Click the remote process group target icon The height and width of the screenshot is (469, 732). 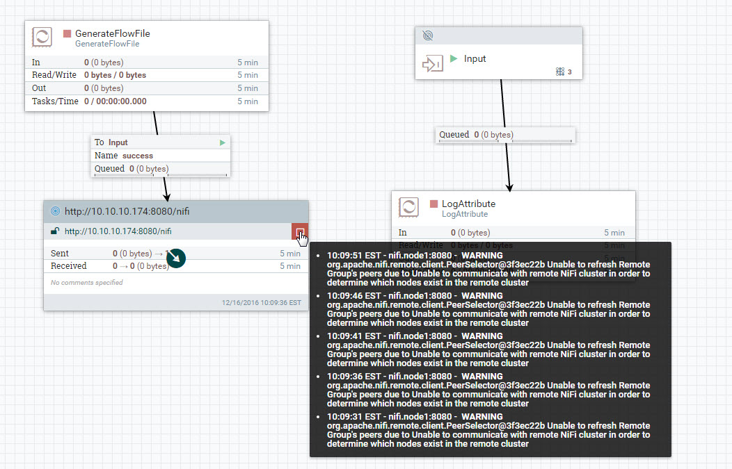point(55,211)
